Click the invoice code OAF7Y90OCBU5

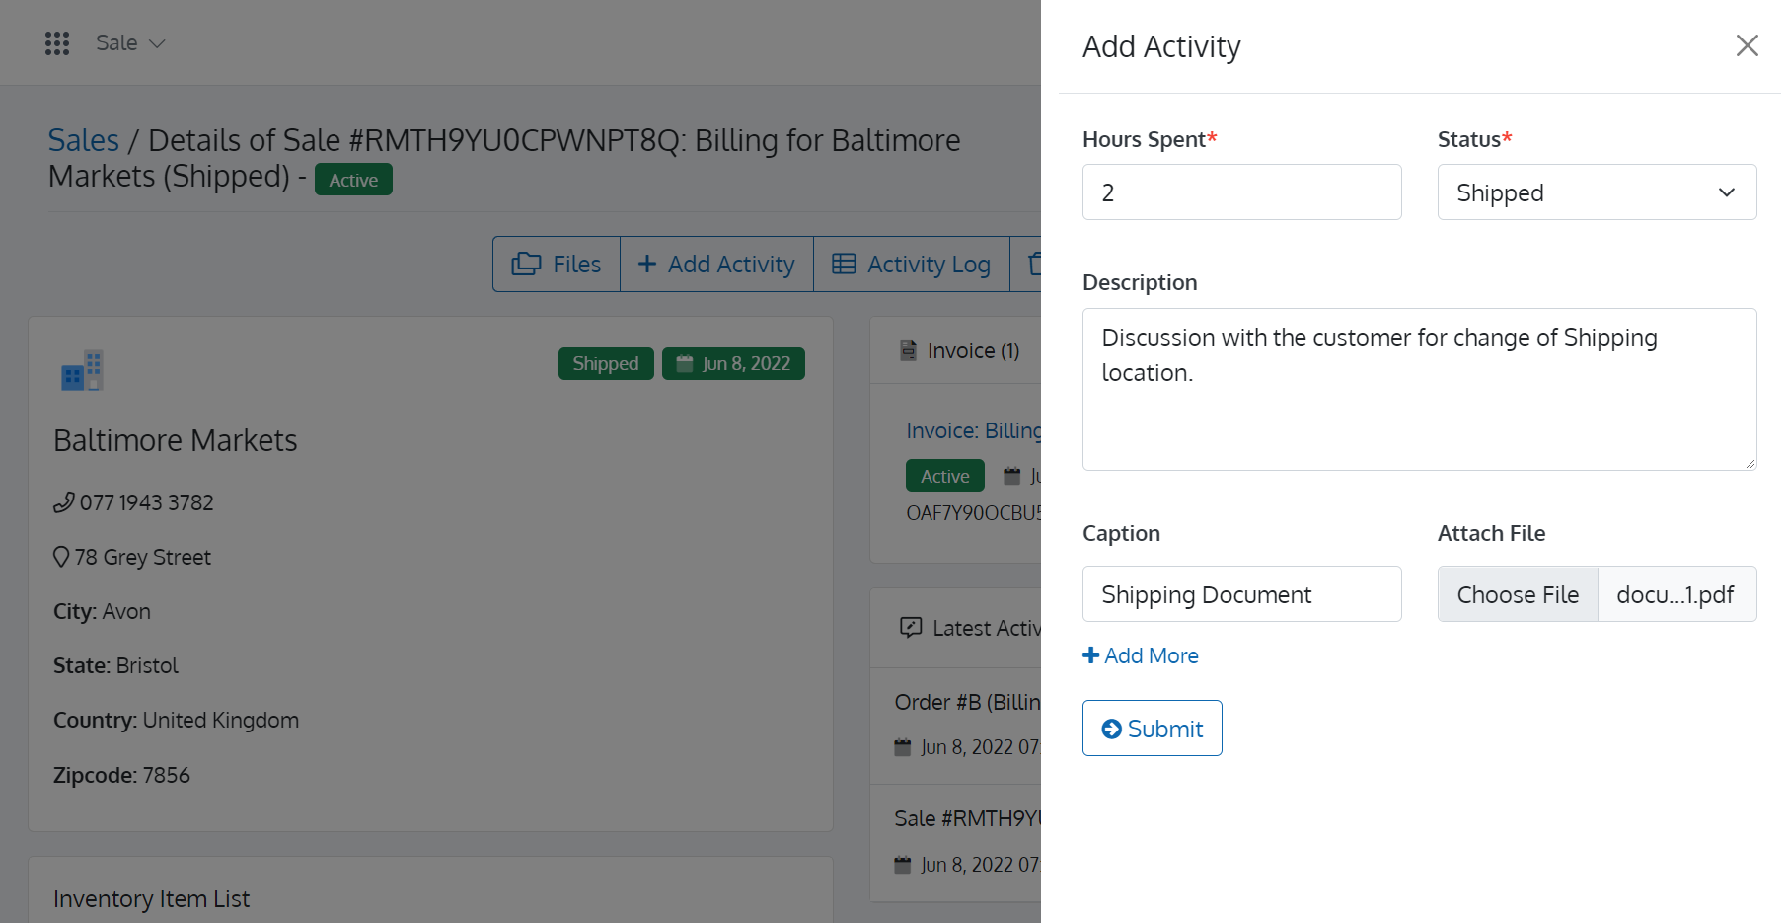pyautogui.click(x=973, y=513)
